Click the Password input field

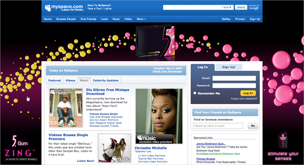click(234, 85)
